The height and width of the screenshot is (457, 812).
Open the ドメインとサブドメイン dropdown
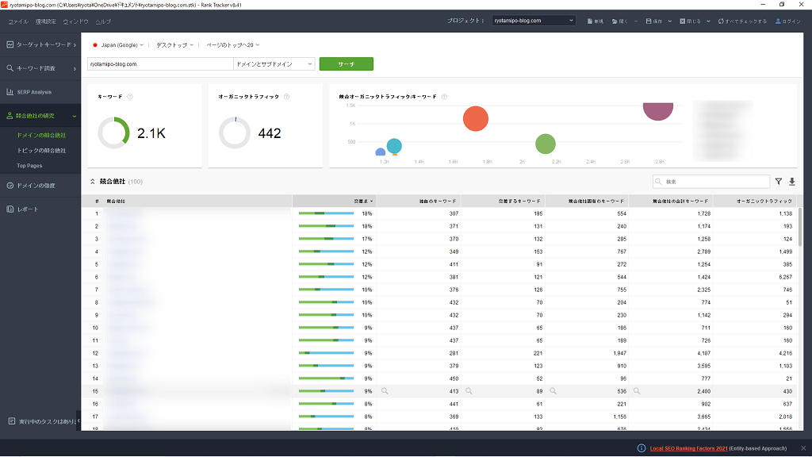pyautogui.click(x=274, y=64)
